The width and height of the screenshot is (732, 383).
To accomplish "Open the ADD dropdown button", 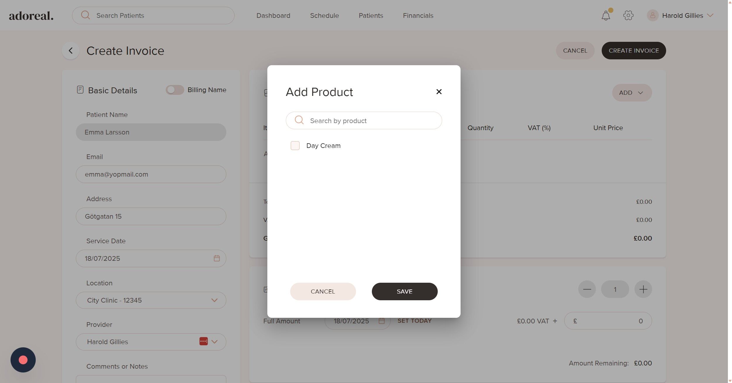I will (632, 93).
